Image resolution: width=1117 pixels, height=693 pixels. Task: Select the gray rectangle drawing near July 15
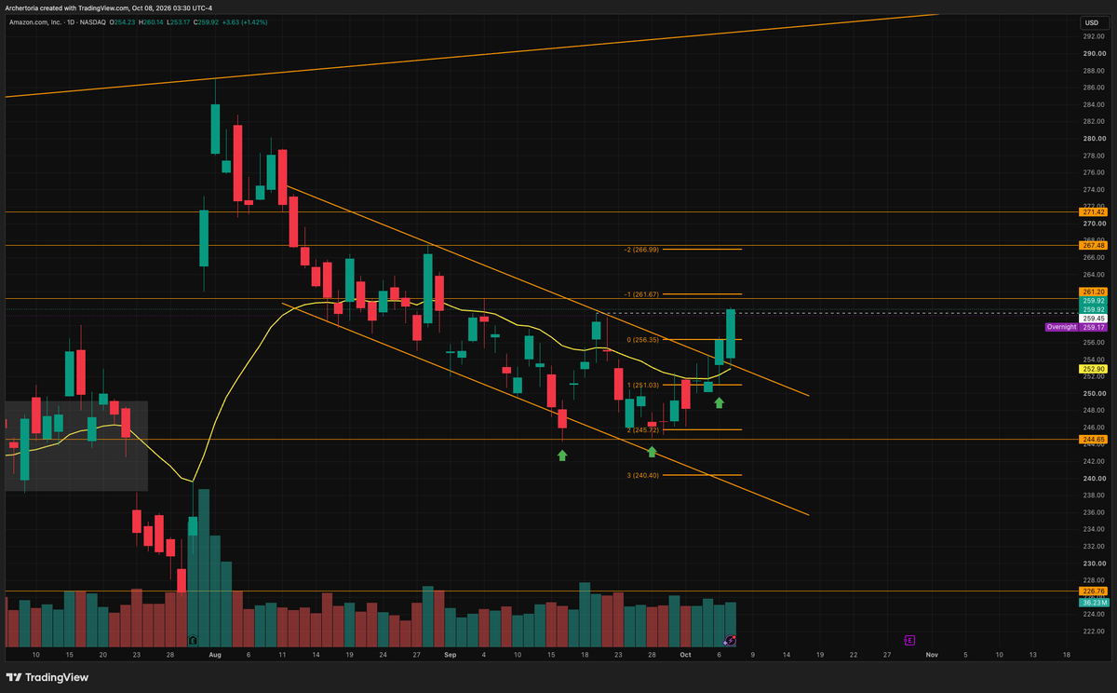coord(76,446)
